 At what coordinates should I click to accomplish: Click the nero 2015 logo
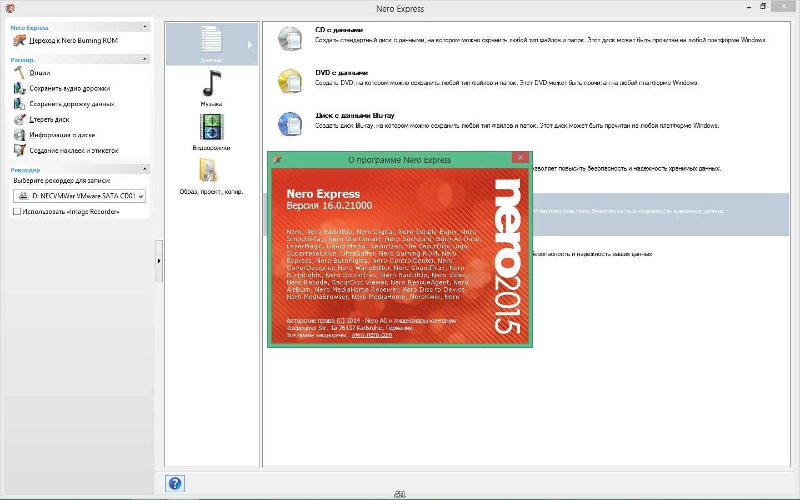[507, 256]
